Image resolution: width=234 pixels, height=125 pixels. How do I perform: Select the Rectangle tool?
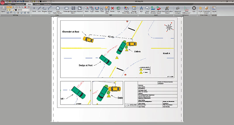click(x=66, y=9)
